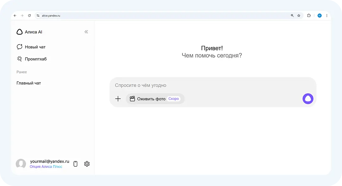Open site info icon in address bar
Screen dimensions: 342x186
[38, 16]
